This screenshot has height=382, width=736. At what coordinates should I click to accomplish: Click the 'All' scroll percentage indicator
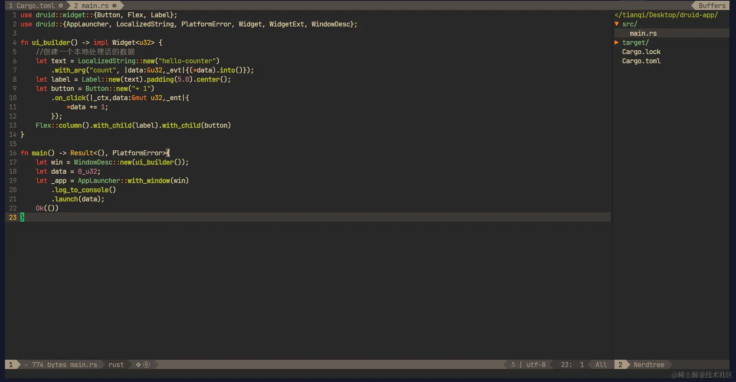pyautogui.click(x=601, y=364)
